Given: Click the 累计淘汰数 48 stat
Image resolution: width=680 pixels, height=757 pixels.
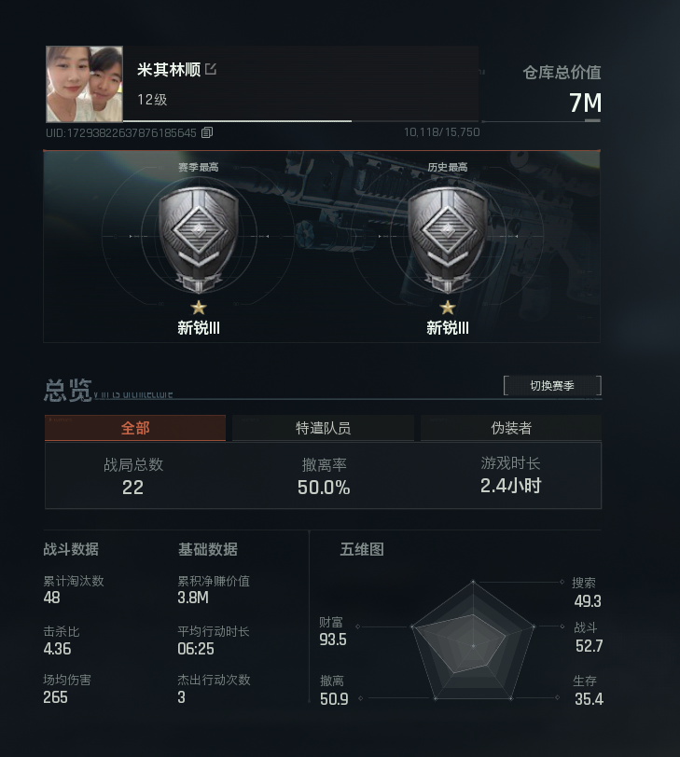Looking at the screenshot, I should (x=74, y=589).
